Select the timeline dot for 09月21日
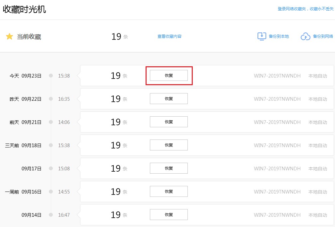Image resolution: width=335 pixels, height=227 pixels. click(51, 122)
